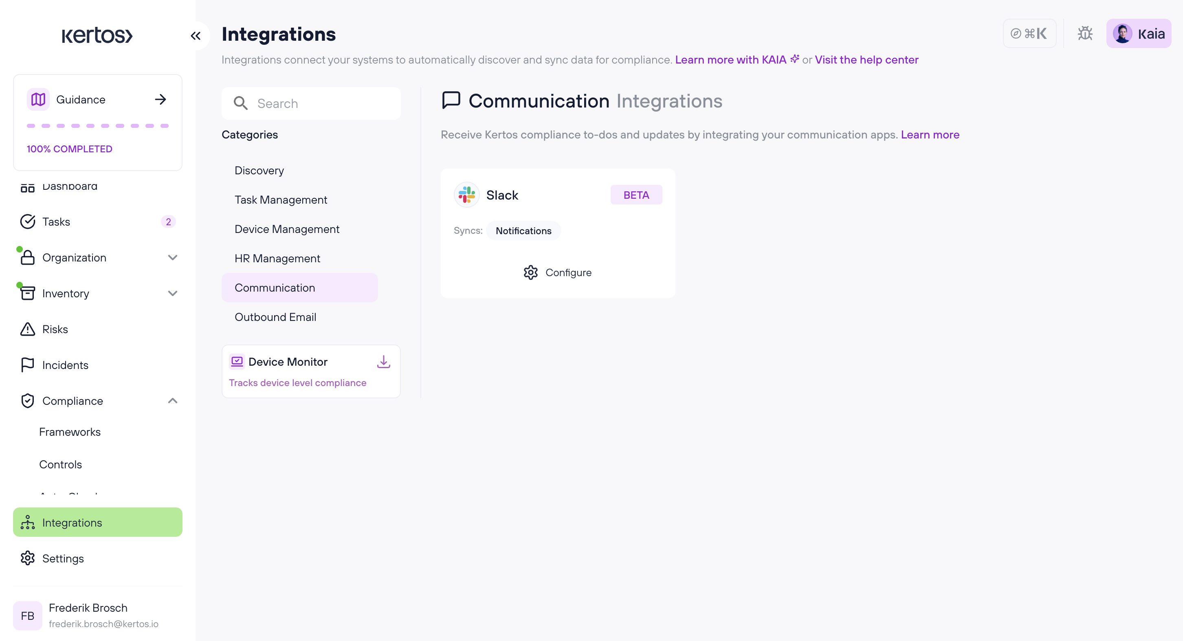Click the Incidents flag icon
Viewport: 1183px width, 641px height.
28,365
